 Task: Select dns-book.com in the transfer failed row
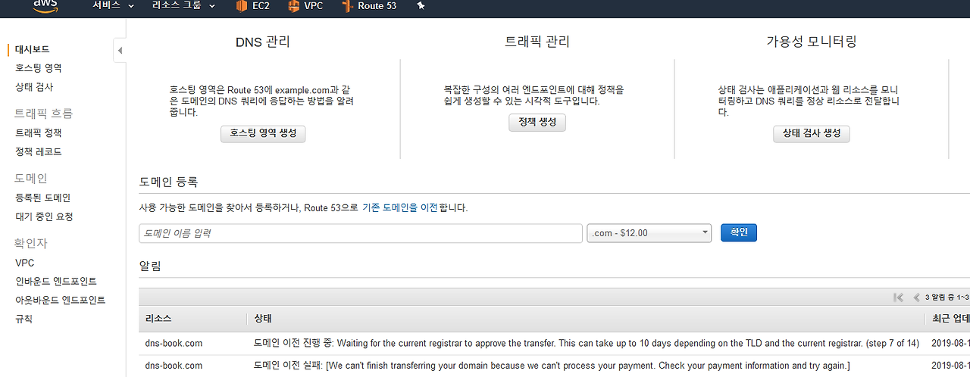click(174, 366)
